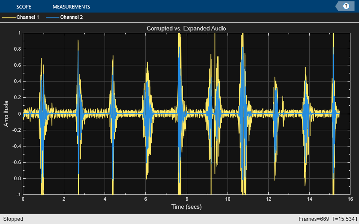Click the blue Channel 2 line sample
This screenshot has width=359, height=224.
point(53,17)
